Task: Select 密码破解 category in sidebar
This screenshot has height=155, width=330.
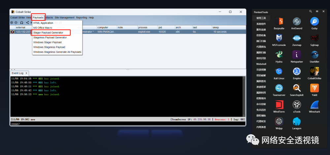Action: pos(261,76)
